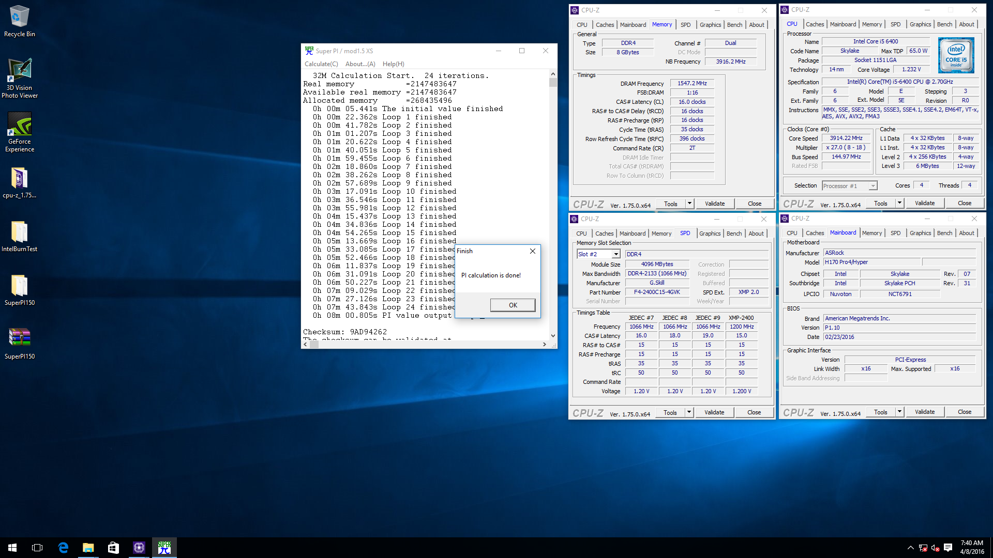Open Mainboard tab in Memory window
993x558 pixels.
click(633, 25)
